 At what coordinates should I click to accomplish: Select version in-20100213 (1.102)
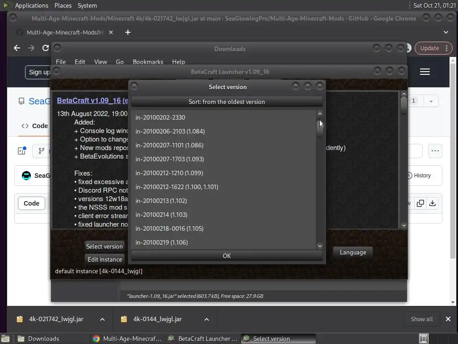click(224, 201)
